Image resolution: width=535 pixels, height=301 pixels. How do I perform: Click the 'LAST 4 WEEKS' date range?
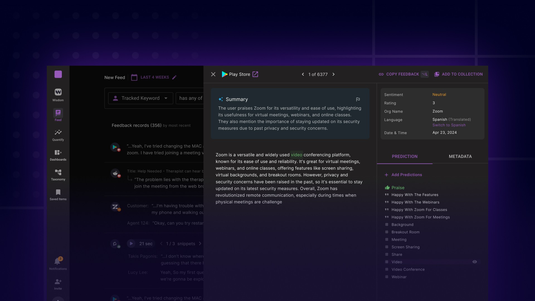click(155, 77)
